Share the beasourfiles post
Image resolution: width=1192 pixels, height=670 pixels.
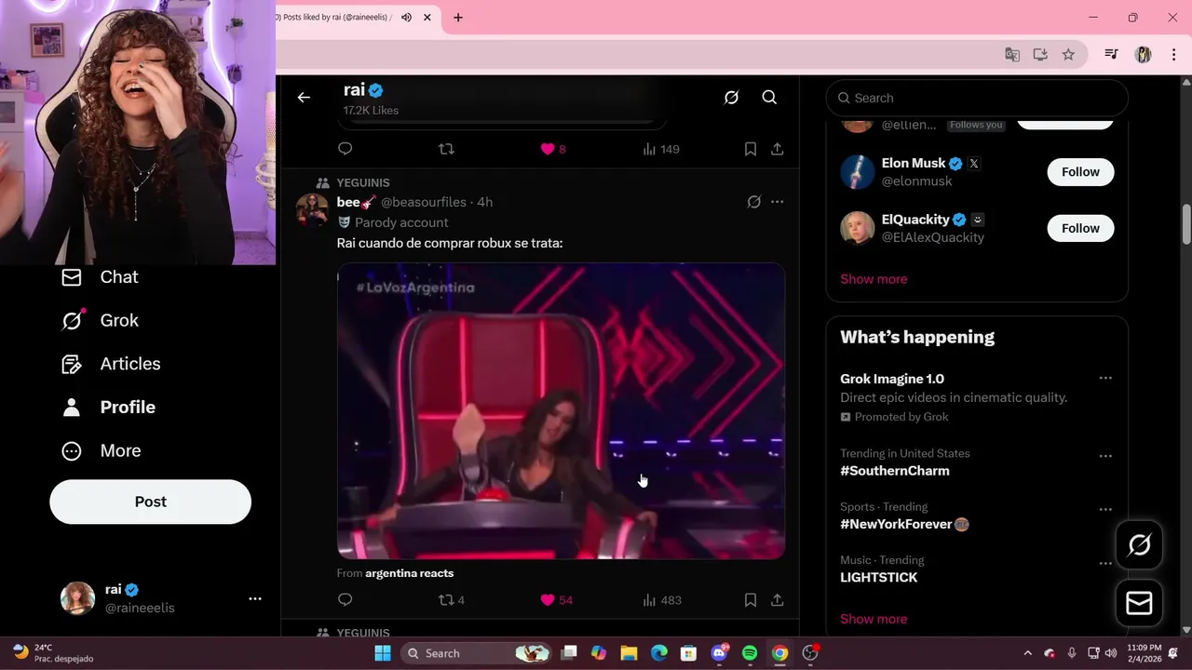[x=777, y=600]
